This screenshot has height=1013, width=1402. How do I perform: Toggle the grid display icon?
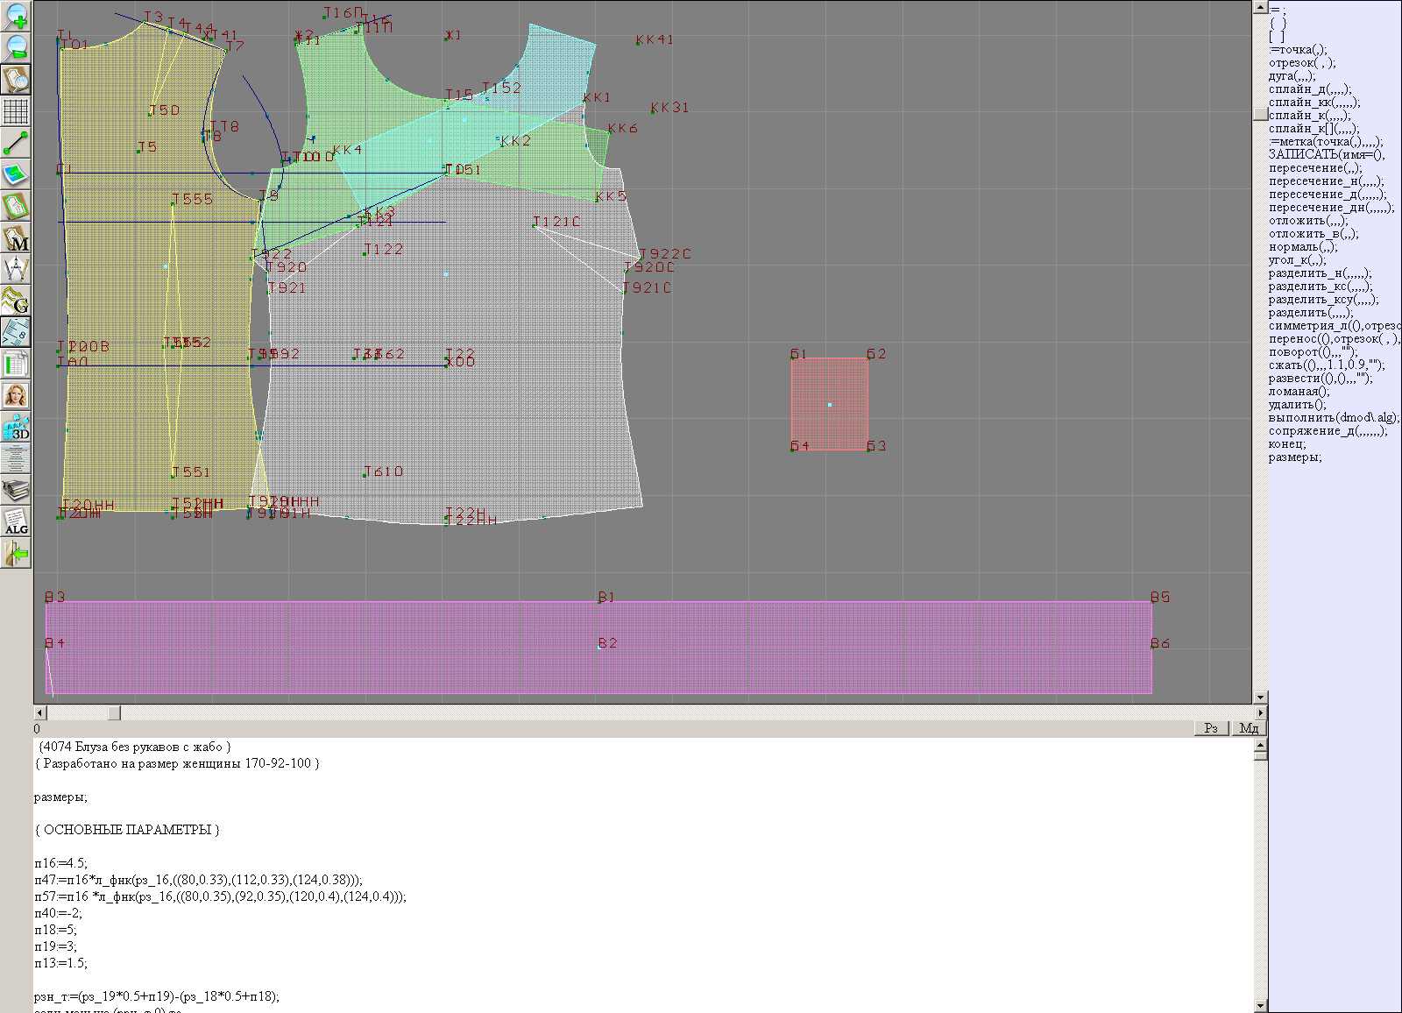point(16,111)
